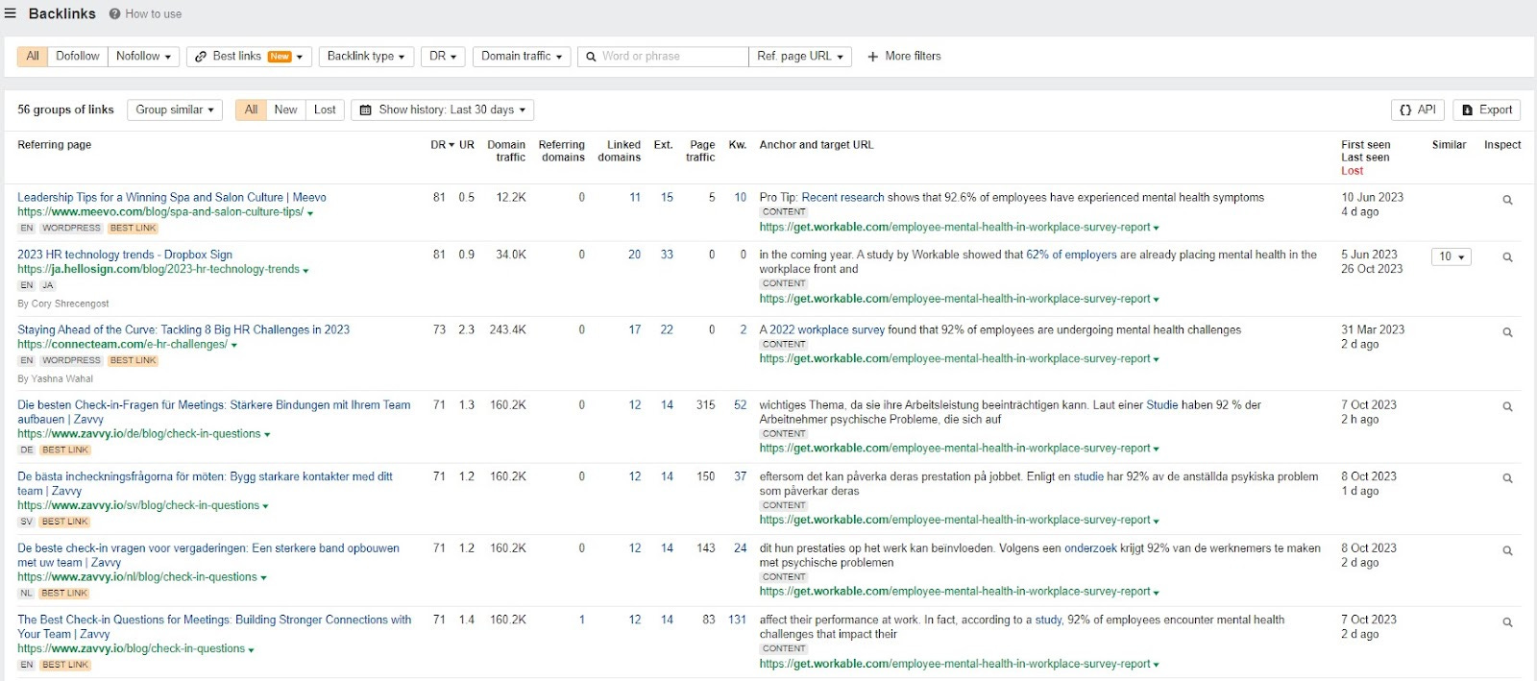
Task: Open the Leadership Tips Meevo page link
Action: click(x=172, y=197)
